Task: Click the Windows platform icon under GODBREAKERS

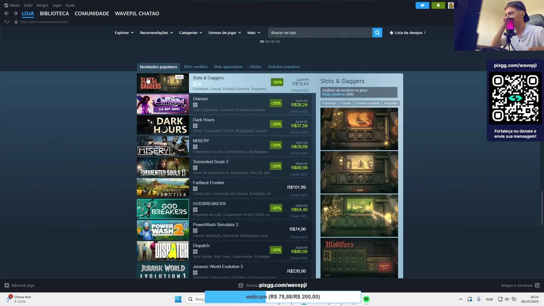Action: pyautogui.click(x=195, y=210)
